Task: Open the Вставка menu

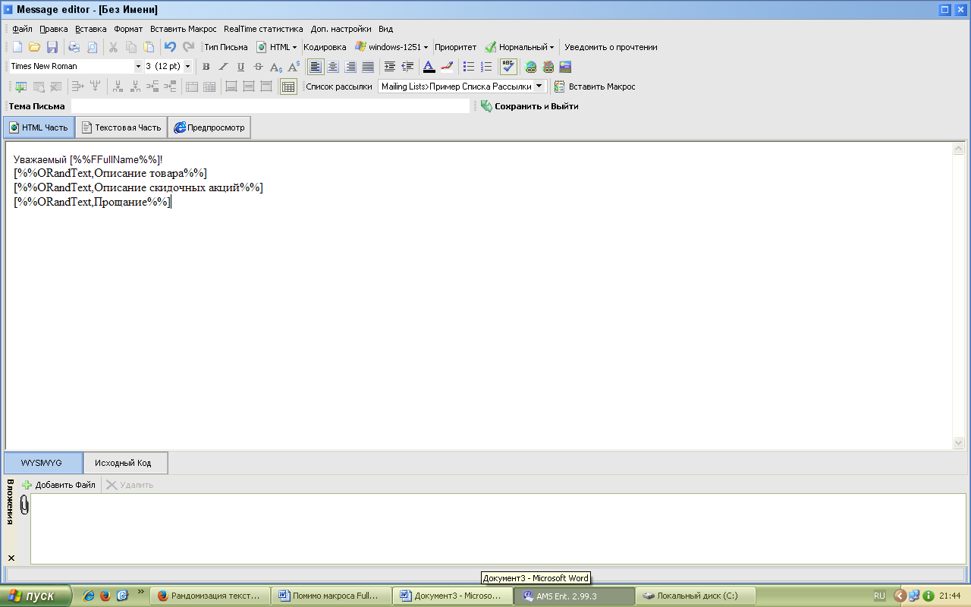Action: (x=91, y=29)
